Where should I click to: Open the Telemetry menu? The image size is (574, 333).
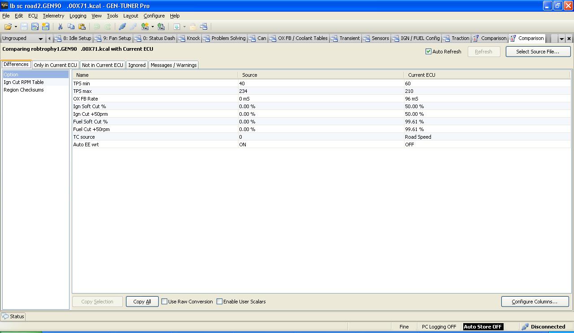[x=53, y=16]
